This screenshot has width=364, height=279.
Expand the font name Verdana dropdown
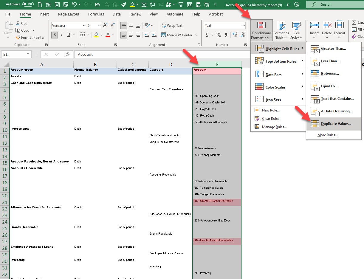click(84, 26)
